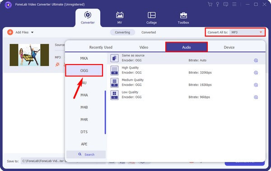Choose the AU format
Screen dimensions: 271x171
pos(84,83)
